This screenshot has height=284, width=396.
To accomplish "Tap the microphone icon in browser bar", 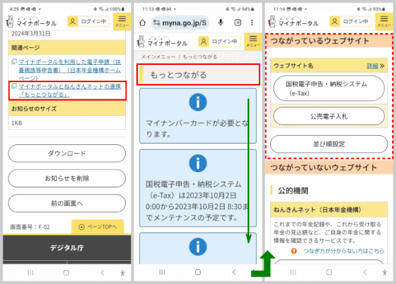I will click(221, 23).
